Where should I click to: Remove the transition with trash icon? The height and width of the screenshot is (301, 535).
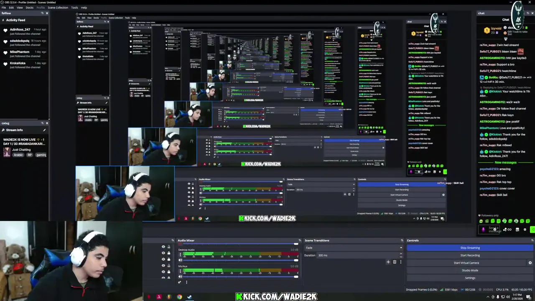[x=395, y=262]
